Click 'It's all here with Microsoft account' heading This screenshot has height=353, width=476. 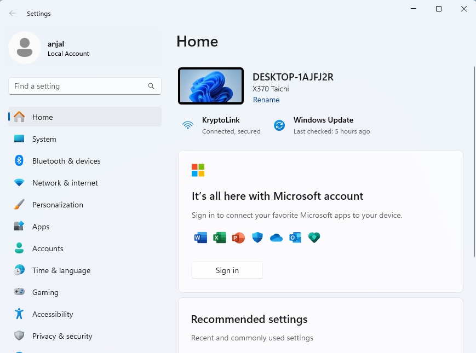point(278,196)
